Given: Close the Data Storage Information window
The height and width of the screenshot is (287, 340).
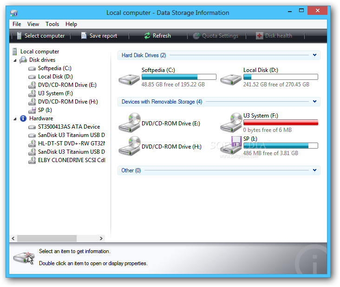Looking at the screenshot, I should pyautogui.click(x=317, y=10).
